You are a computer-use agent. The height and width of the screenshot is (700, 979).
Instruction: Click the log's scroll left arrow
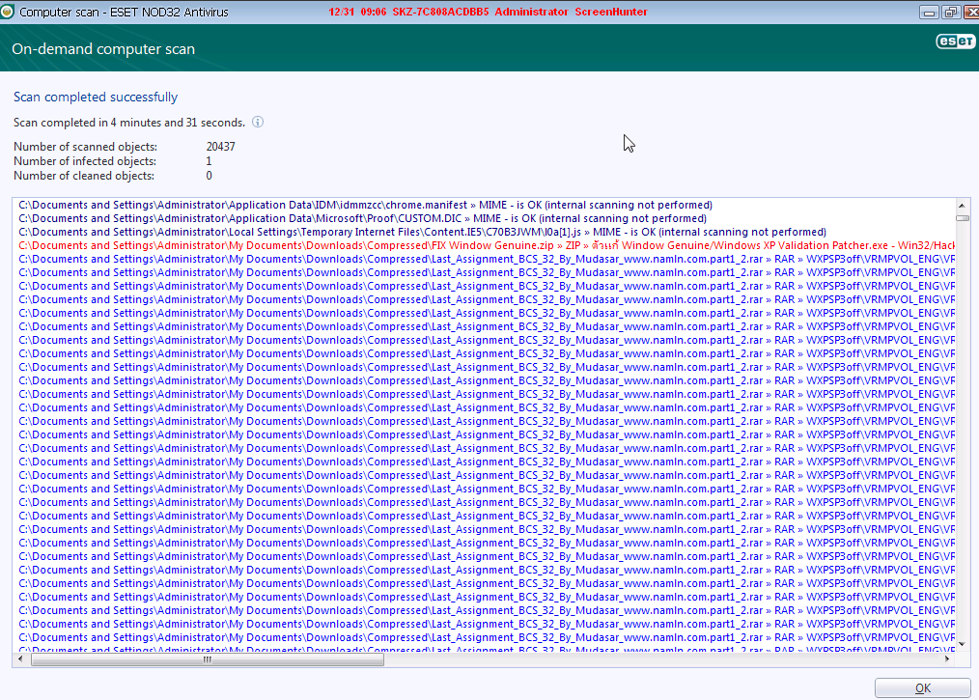tap(20, 658)
